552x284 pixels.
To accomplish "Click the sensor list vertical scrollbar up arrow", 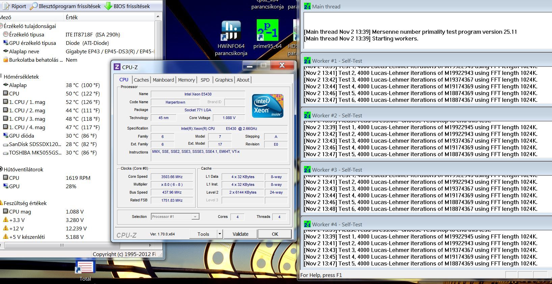I will tap(158, 17).
